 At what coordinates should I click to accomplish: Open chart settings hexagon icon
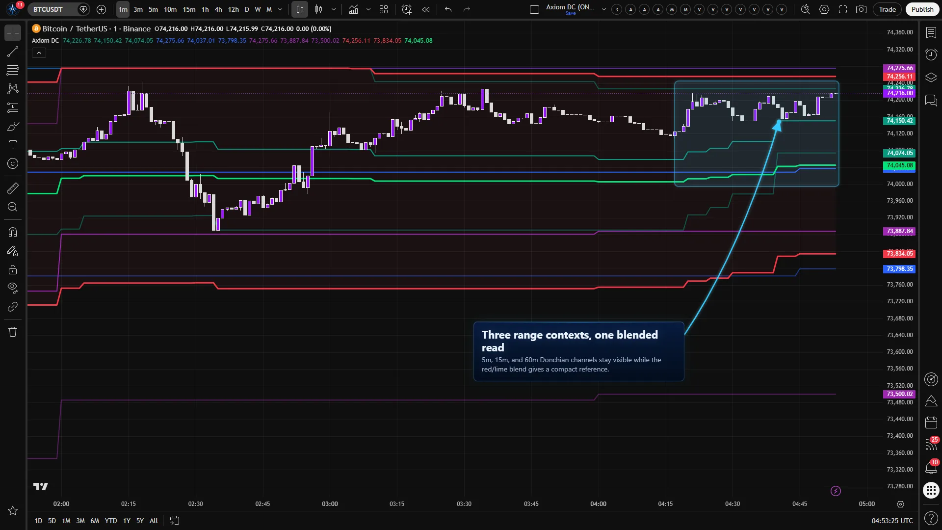pyautogui.click(x=824, y=9)
